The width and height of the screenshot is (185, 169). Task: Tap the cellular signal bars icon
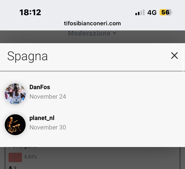[x=140, y=12]
